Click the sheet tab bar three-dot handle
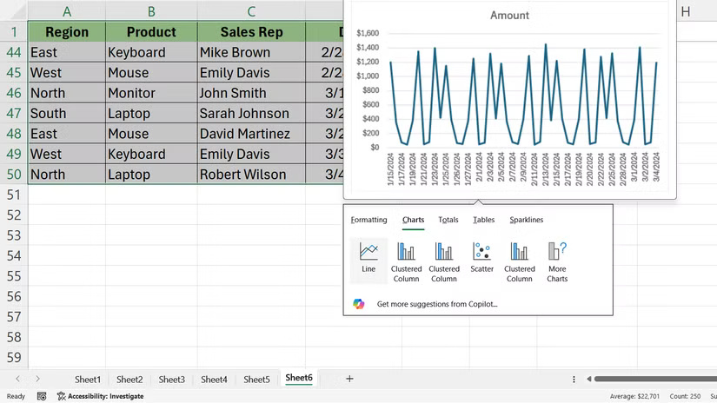717x403 pixels. (574, 380)
